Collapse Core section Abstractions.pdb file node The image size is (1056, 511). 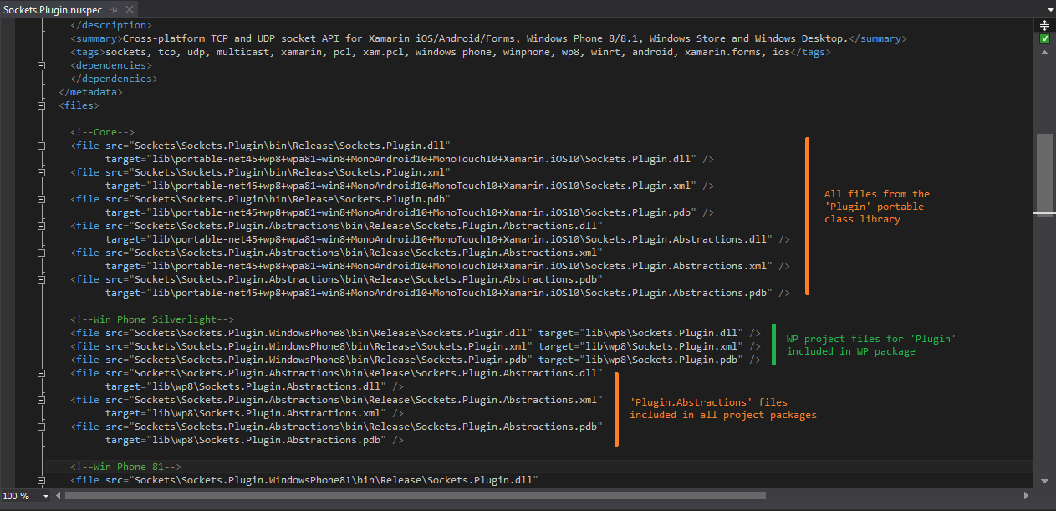42,279
